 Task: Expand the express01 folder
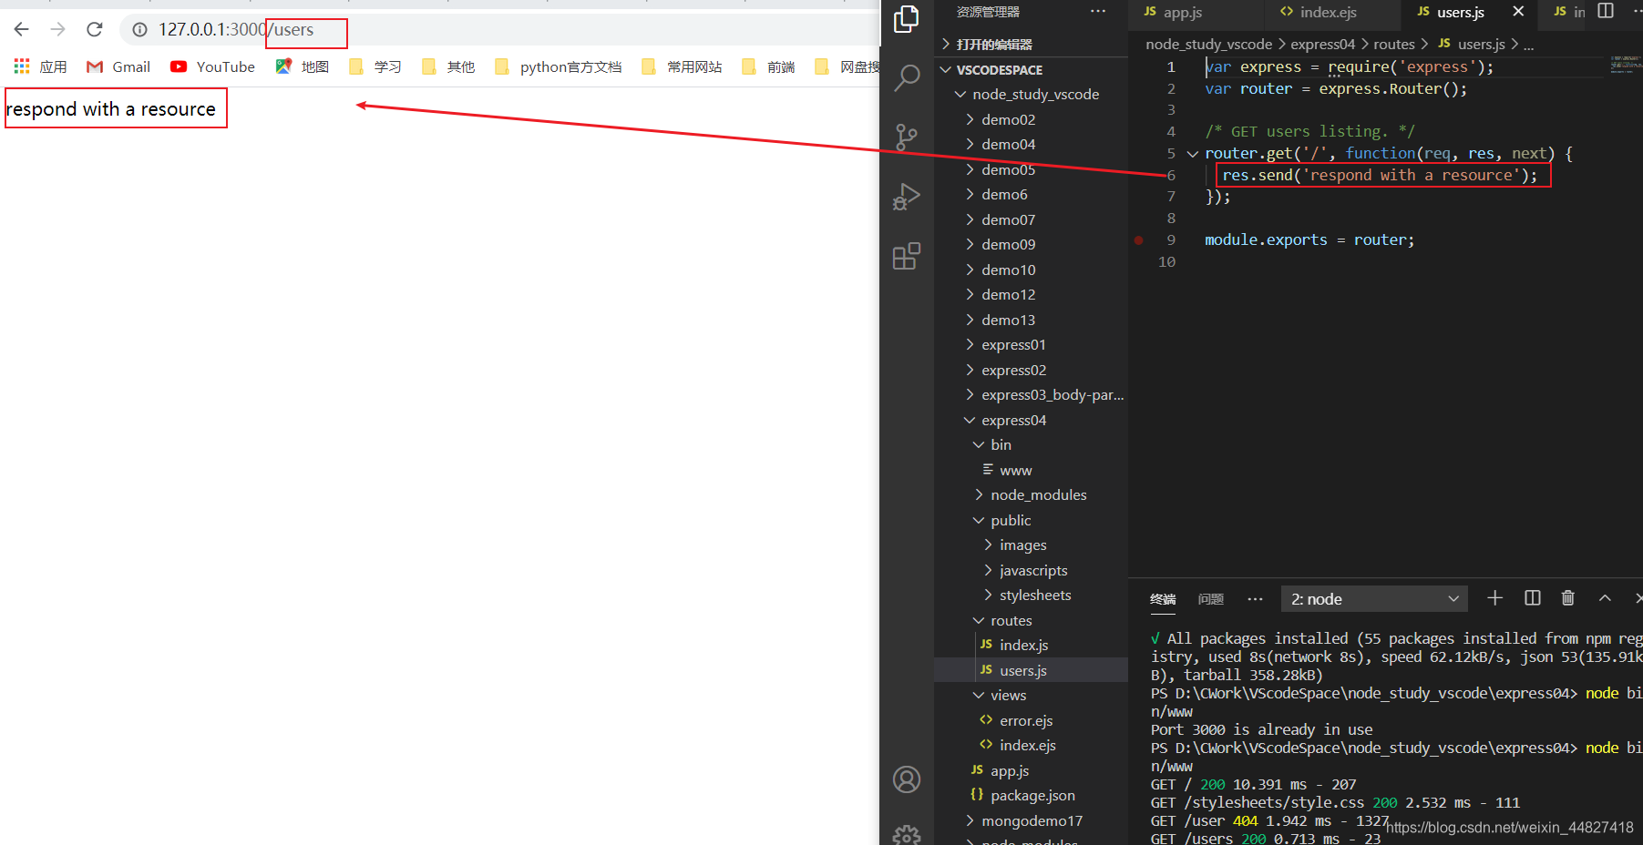click(x=1031, y=345)
